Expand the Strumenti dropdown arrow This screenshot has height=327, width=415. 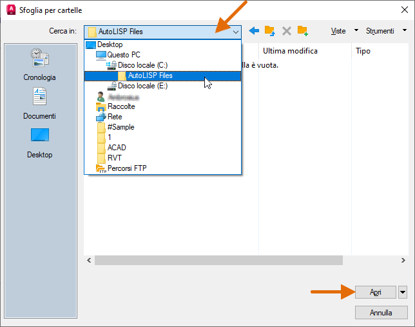tap(405, 30)
